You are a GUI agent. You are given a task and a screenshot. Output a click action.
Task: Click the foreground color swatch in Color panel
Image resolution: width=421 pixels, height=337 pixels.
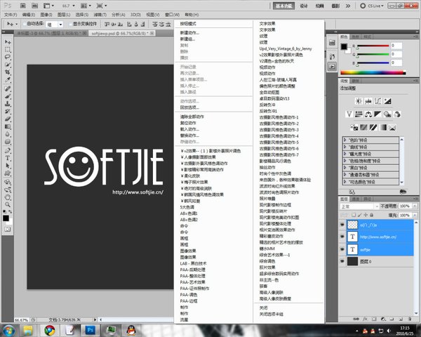pos(345,46)
